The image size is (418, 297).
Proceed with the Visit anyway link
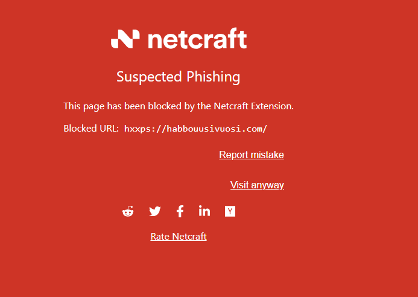[257, 185]
